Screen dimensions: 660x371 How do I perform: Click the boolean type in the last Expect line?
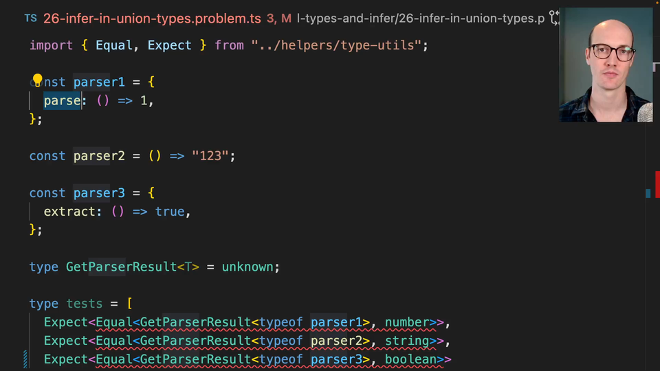tap(410, 359)
